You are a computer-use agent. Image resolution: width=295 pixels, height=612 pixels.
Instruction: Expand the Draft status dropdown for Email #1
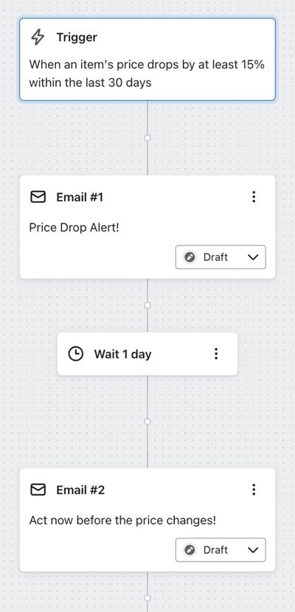[221, 257]
